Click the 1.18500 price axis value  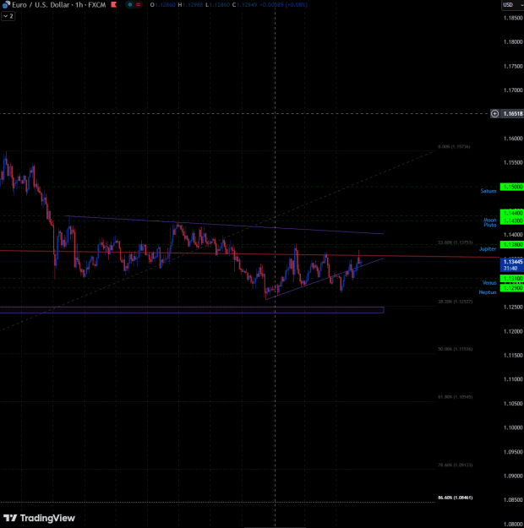pos(513,19)
